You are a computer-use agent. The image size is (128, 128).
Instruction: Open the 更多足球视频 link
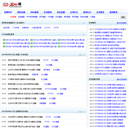[x=122, y=79]
